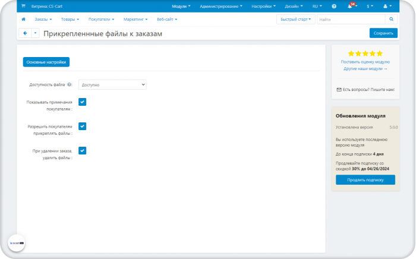Go to the home dashboard icon
Image resolution: width=416 pixels, height=259 pixels.
point(23,19)
